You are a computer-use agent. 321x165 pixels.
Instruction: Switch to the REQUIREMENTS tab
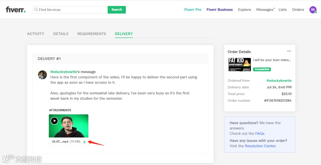click(x=92, y=34)
